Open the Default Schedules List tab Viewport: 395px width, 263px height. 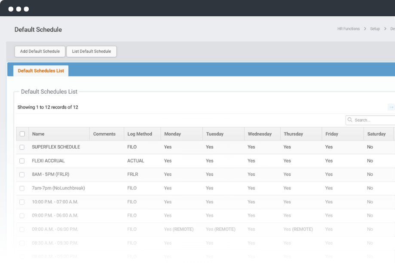point(41,71)
